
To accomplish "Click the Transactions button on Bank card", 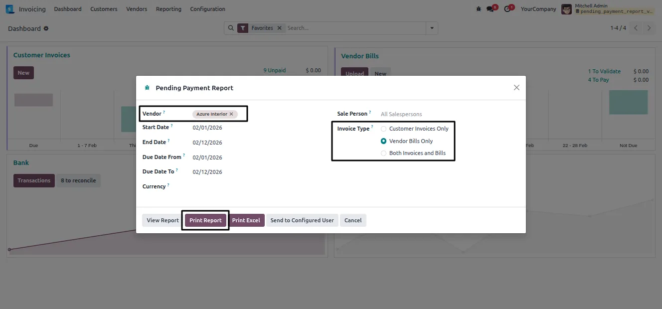I will pyautogui.click(x=34, y=180).
